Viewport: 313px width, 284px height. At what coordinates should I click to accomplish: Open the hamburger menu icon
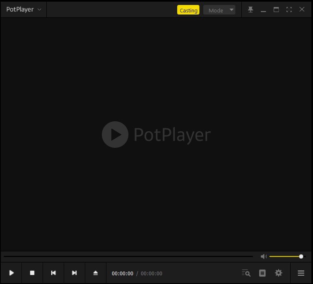tap(301, 273)
